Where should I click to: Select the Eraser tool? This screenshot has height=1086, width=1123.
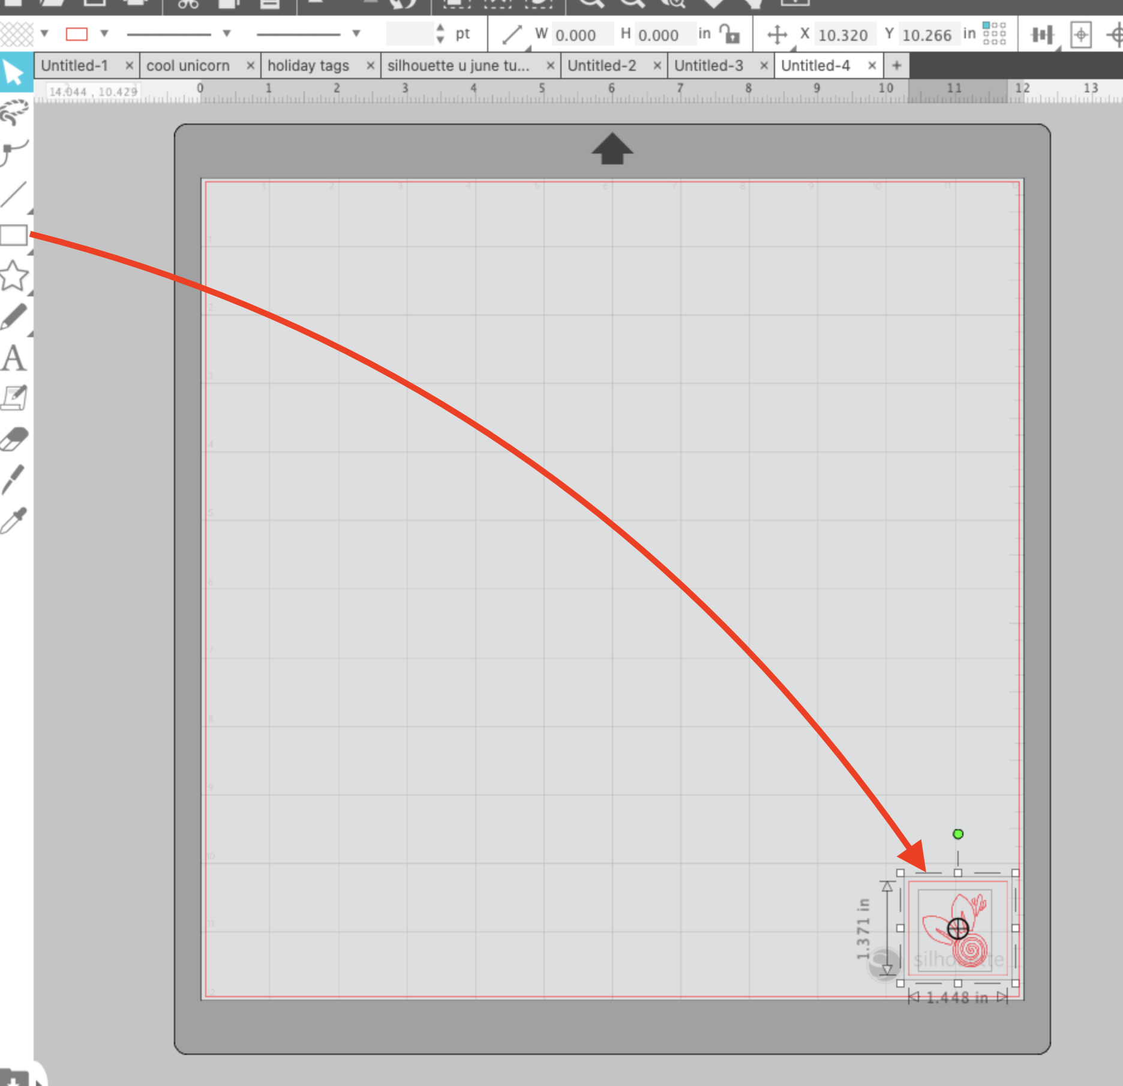point(14,439)
